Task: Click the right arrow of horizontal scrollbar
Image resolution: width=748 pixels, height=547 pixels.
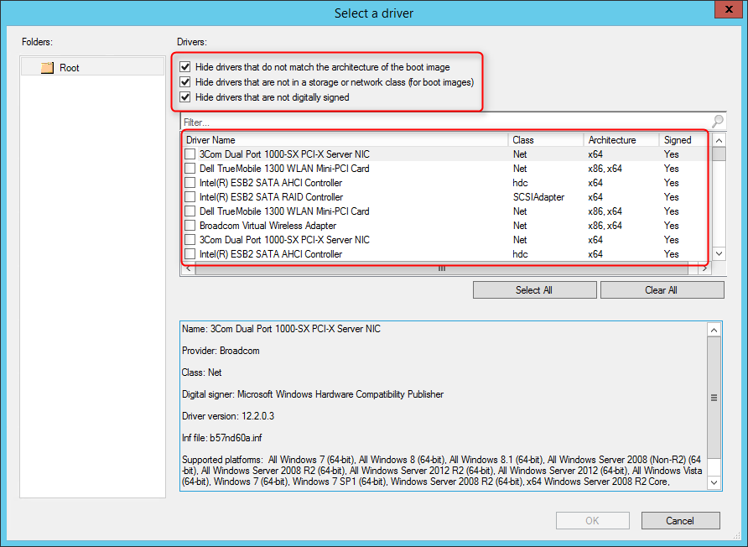Action: tap(704, 268)
